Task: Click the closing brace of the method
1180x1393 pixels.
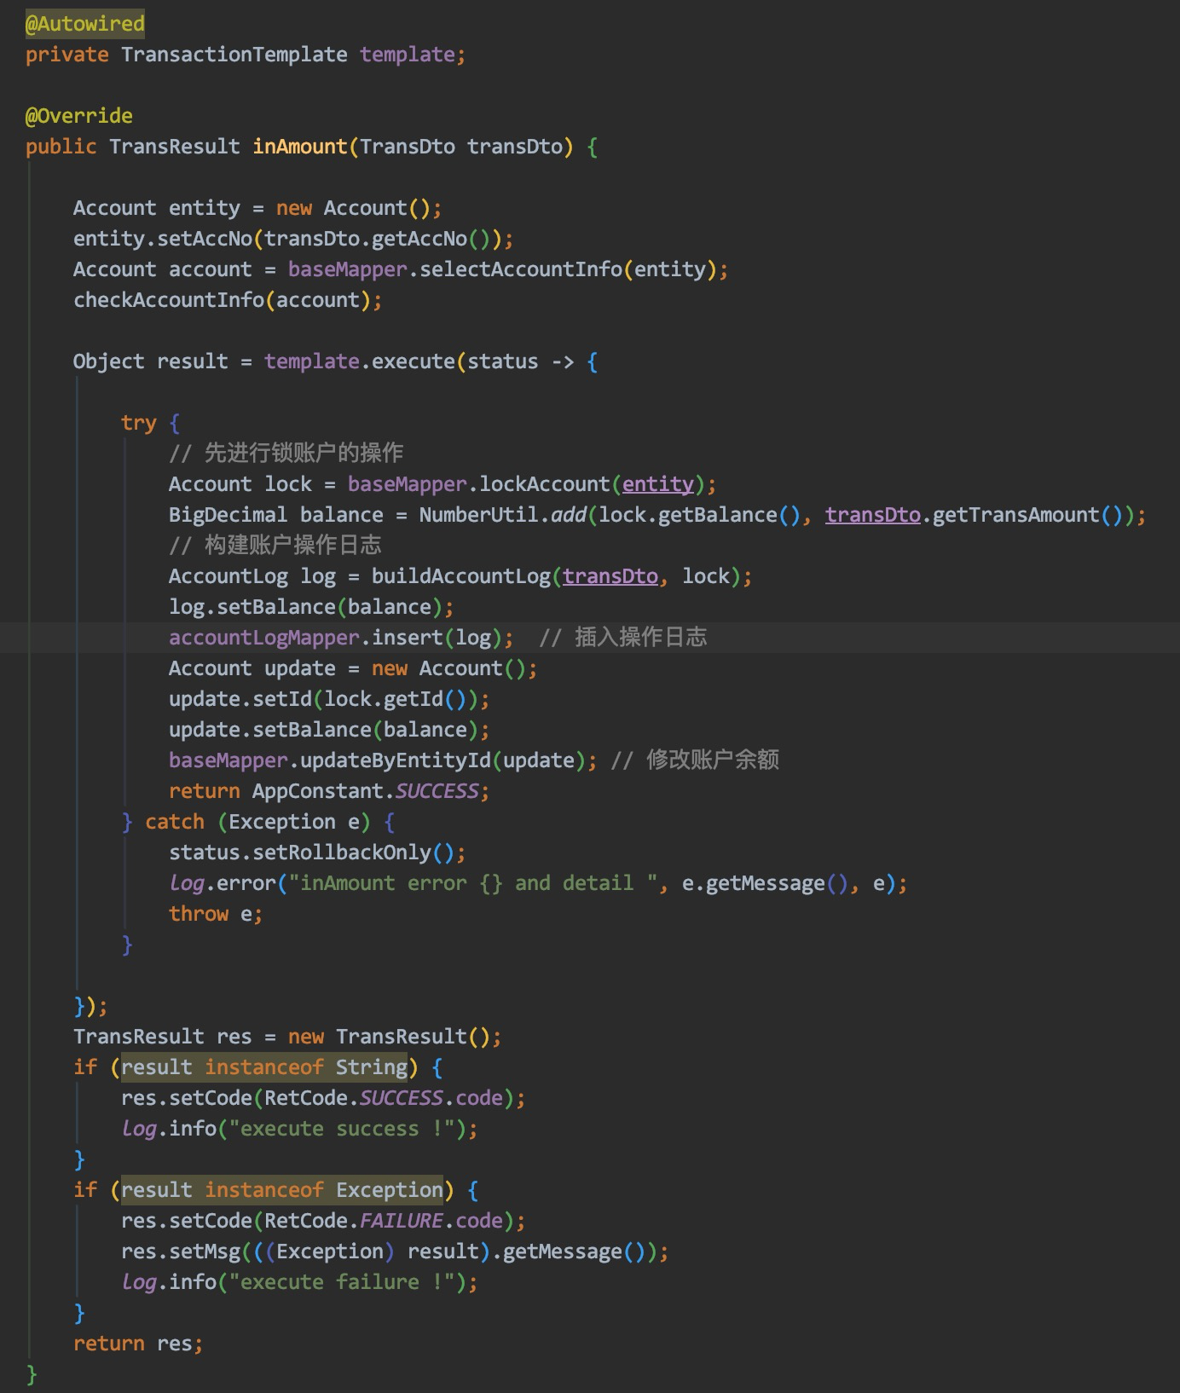Action: (32, 1374)
